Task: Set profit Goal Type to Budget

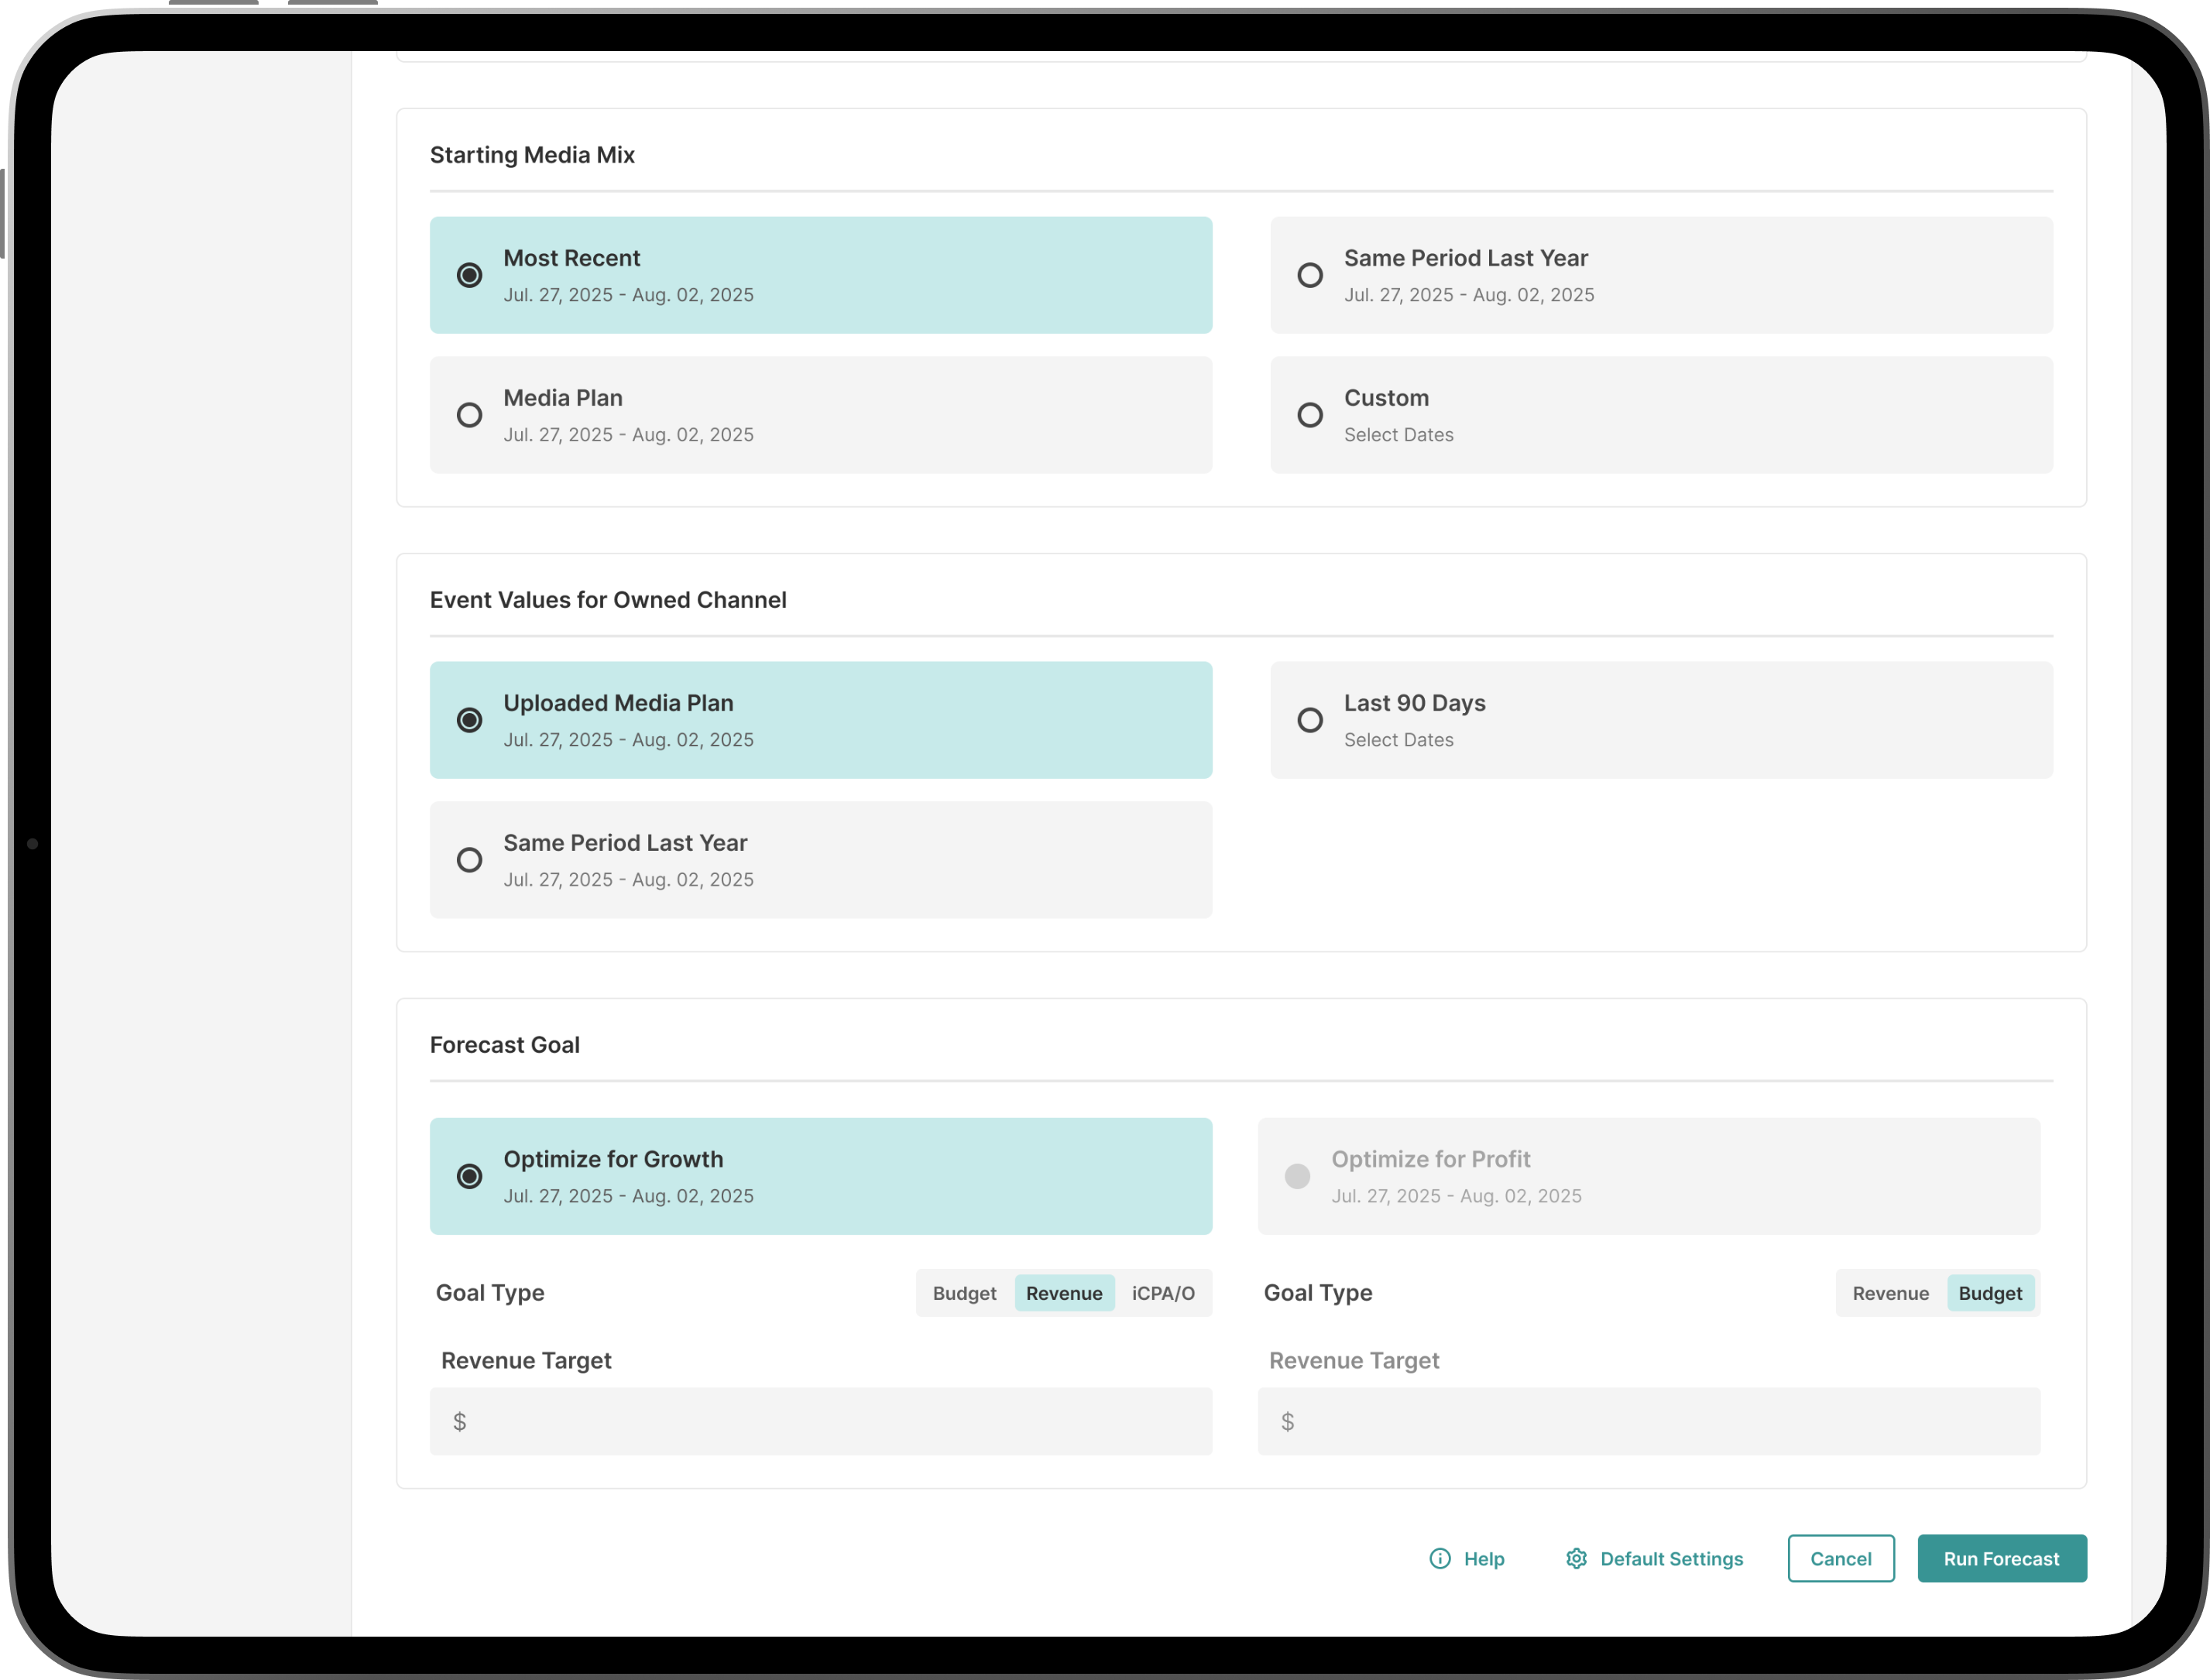Action: [x=1989, y=1293]
